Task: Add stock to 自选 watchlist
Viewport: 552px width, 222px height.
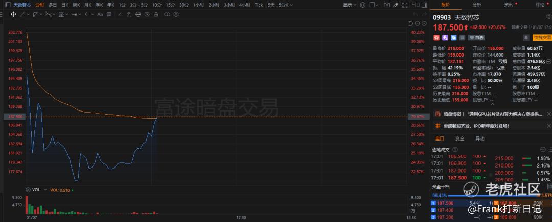Action: 476,37
